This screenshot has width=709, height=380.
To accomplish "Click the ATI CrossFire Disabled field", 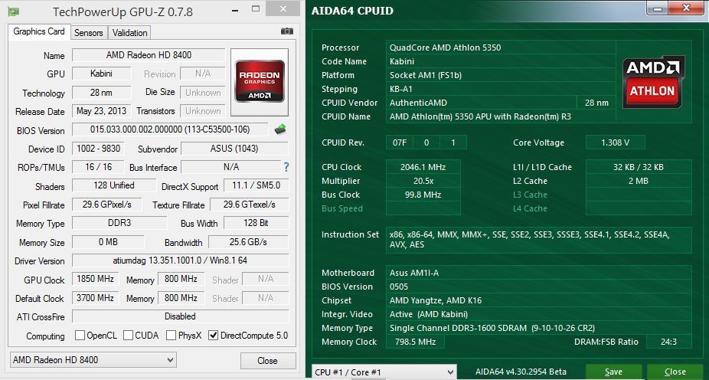I will (180, 316).
